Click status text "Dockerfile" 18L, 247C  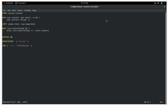[15, 102]
